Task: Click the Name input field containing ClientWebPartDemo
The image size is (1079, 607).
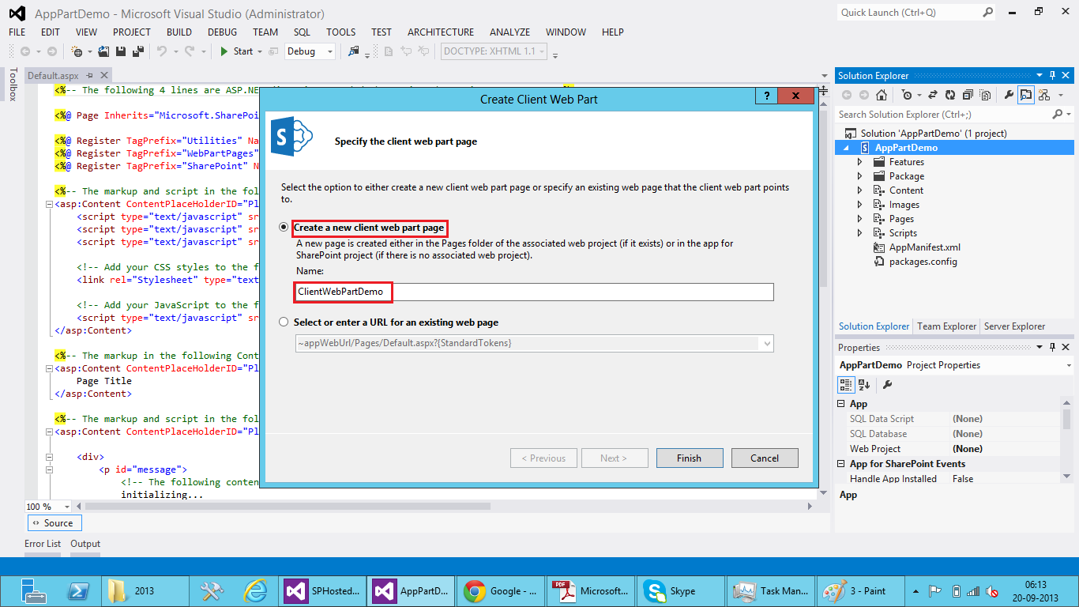Action: [474, 292]
